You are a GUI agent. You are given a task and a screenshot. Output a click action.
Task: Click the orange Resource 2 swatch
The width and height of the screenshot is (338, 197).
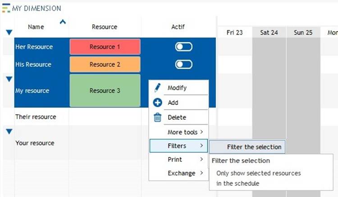105,64
